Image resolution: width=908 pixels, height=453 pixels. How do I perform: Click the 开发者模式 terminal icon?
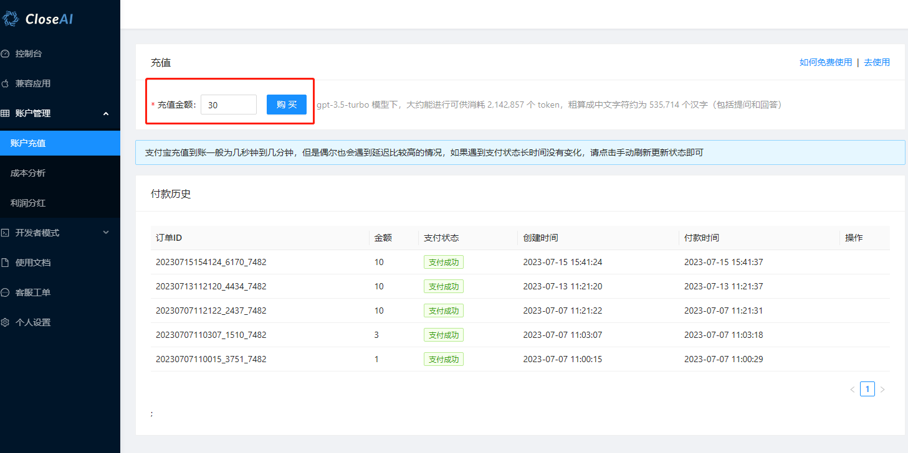[5, 233]
